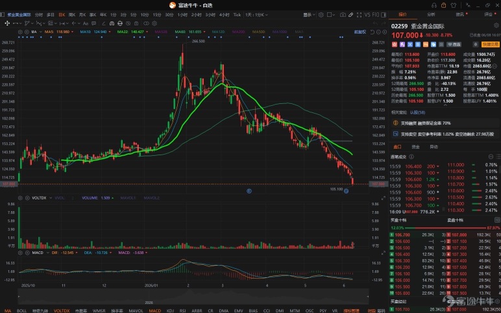Switch to the 分析 analysis tab
Screen dimensions: 501x313
431,14
